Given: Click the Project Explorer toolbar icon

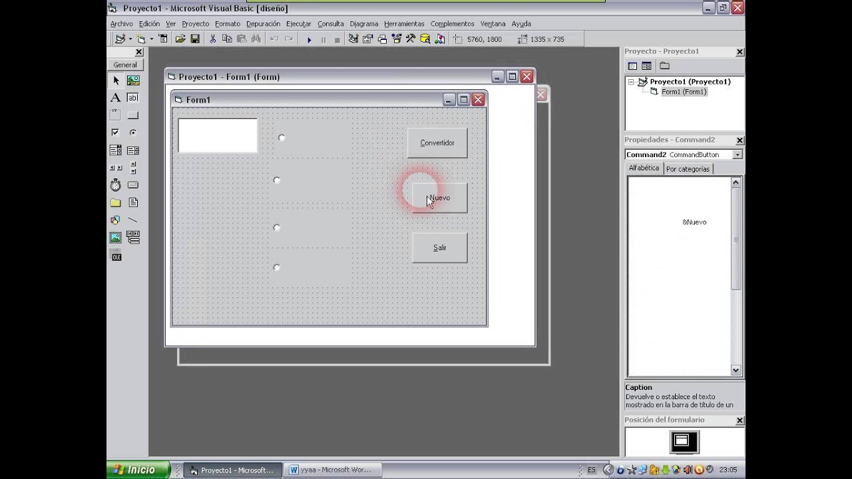Looking at the screenshot, I should (x=353, y=39).
